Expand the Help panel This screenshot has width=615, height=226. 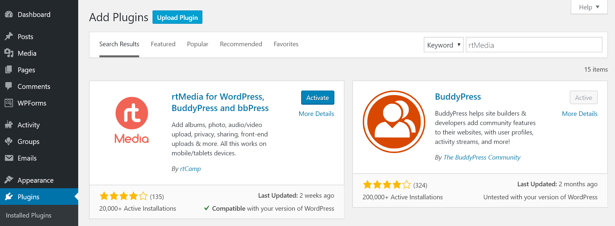pos(589,7)
